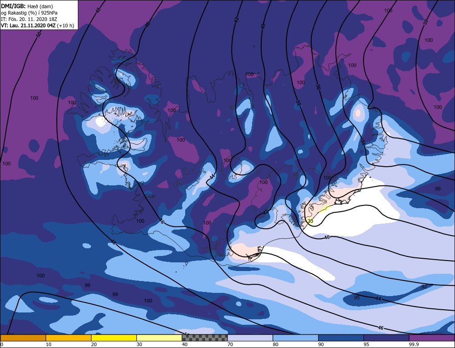Click the '34' height contour label
The height and width of the screenshot is (348, 455).
click(x=363, y=142)
